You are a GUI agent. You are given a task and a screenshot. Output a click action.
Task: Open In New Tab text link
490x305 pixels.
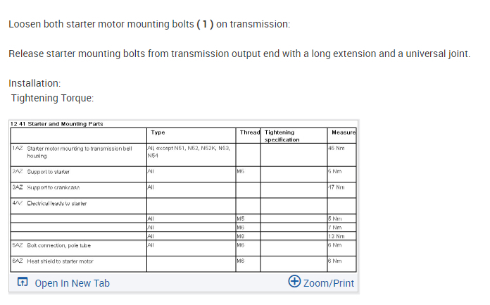point(72,283)
